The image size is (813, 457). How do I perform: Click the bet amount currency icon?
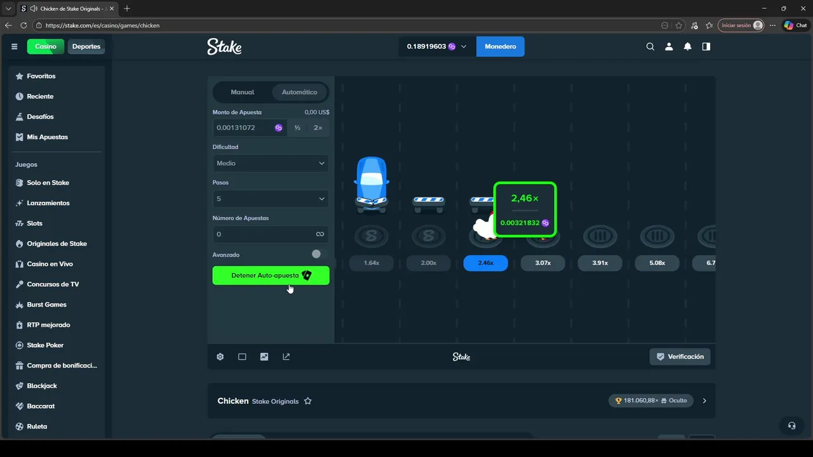(278, 128)
